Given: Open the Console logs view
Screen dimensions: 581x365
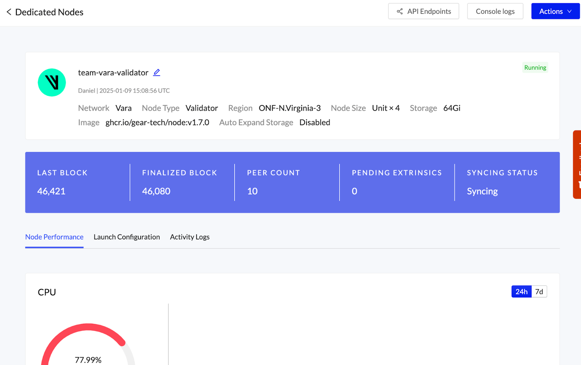Looking at the screenshot, I should pyautogui.click(x=495, y=11).
